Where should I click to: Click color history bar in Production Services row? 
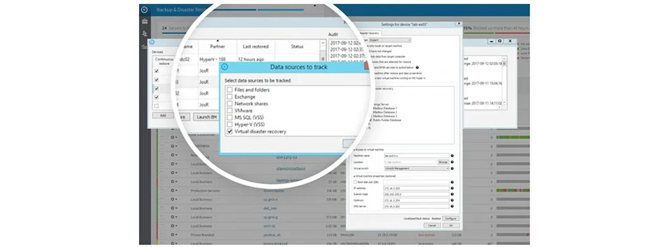pos(513,190)
